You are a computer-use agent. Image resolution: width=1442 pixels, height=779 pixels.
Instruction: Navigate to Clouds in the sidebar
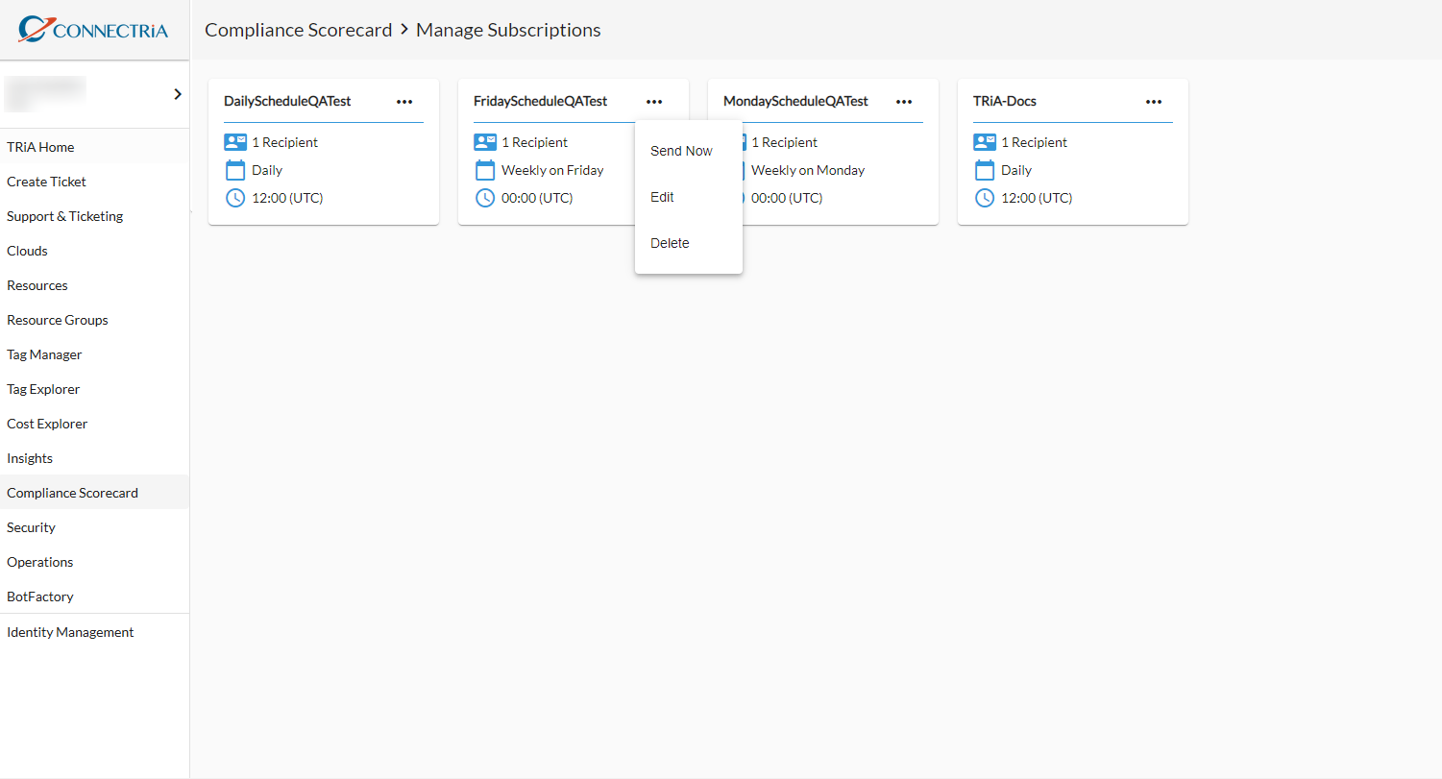point(94,251)
